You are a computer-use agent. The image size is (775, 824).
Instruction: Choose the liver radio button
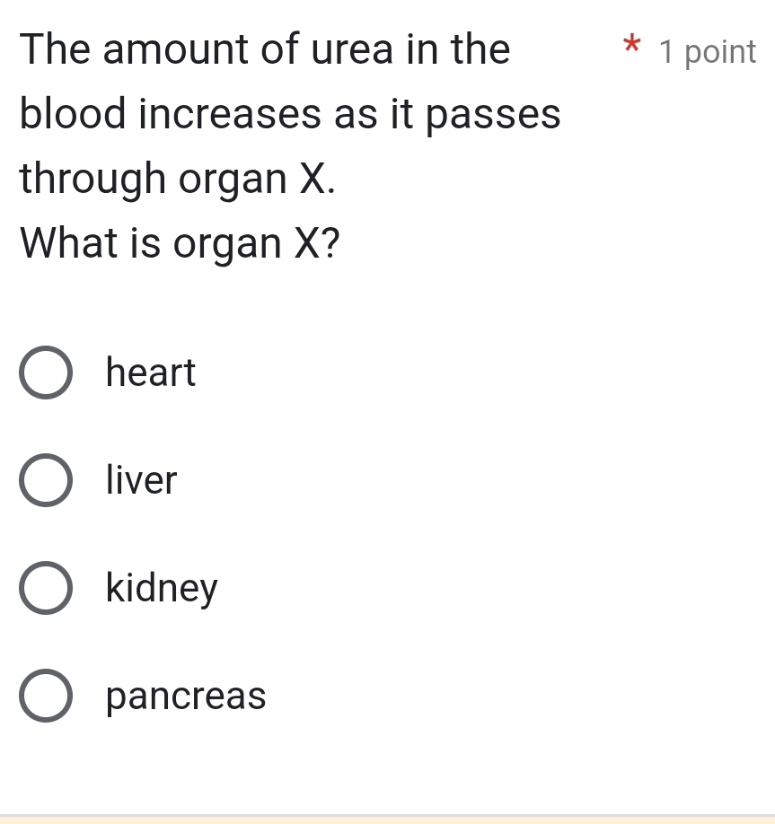(x=45, y=480)
